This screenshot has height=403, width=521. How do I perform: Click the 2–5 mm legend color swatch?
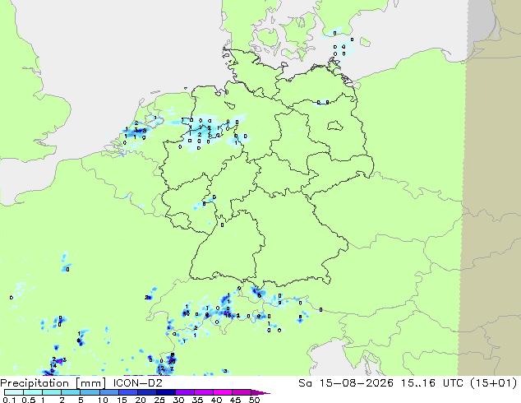point(71,392)
